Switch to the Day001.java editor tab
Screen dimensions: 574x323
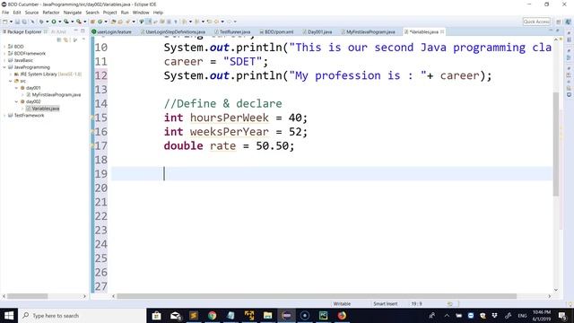point(317,32)
